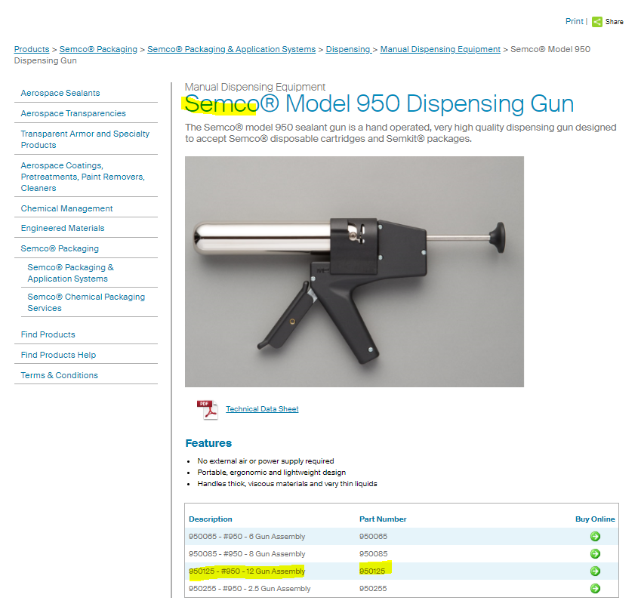The height and width of the screenshot is (616, 641).
Task: Open Engineered Materials sidebar item
Action: [x=63, y=228]
